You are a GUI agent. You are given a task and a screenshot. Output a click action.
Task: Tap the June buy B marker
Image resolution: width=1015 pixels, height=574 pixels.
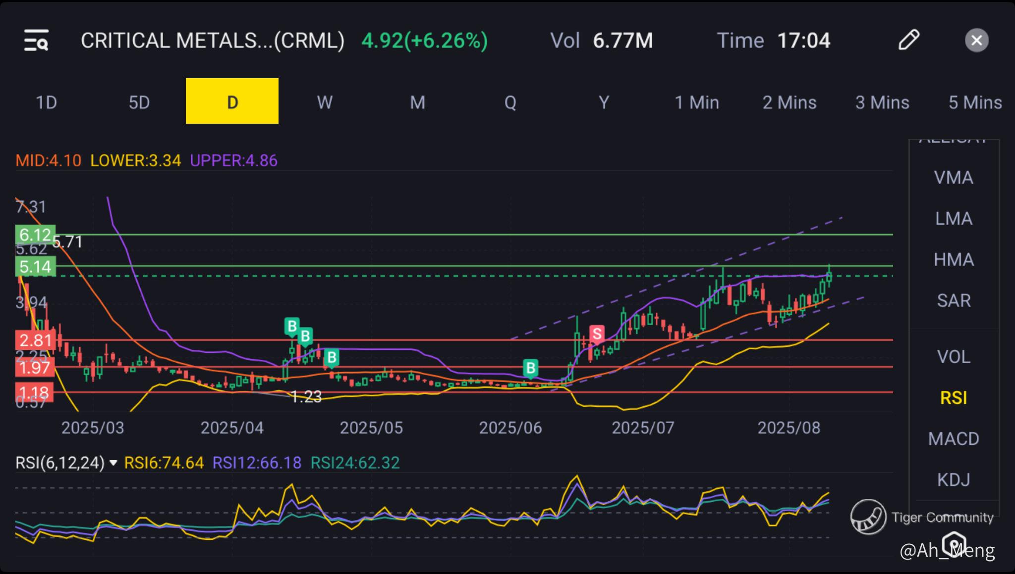530,368
